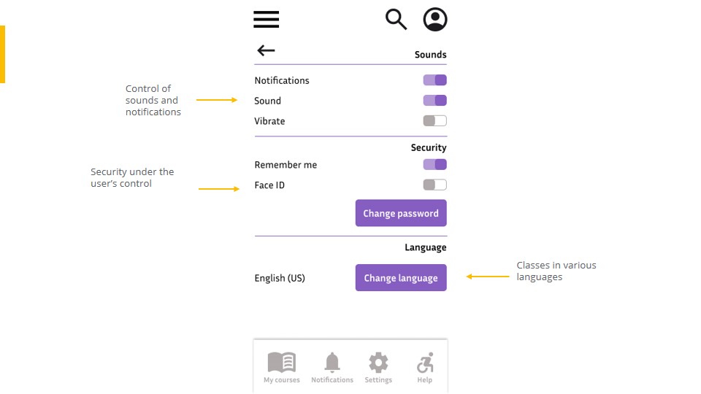Disable the Notifications toggle
The width and height of the screenshot is (701, 394).
(434, 80)
